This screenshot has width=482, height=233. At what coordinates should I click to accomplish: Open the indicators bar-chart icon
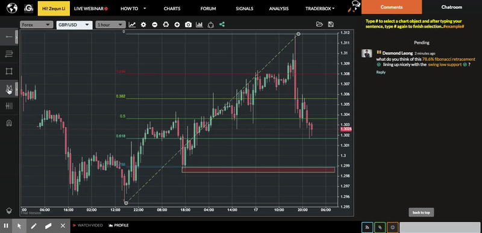click(199, 25)
